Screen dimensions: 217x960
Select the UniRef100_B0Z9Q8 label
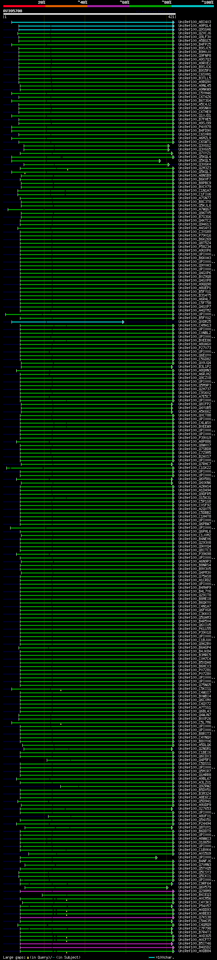point(195,277)
